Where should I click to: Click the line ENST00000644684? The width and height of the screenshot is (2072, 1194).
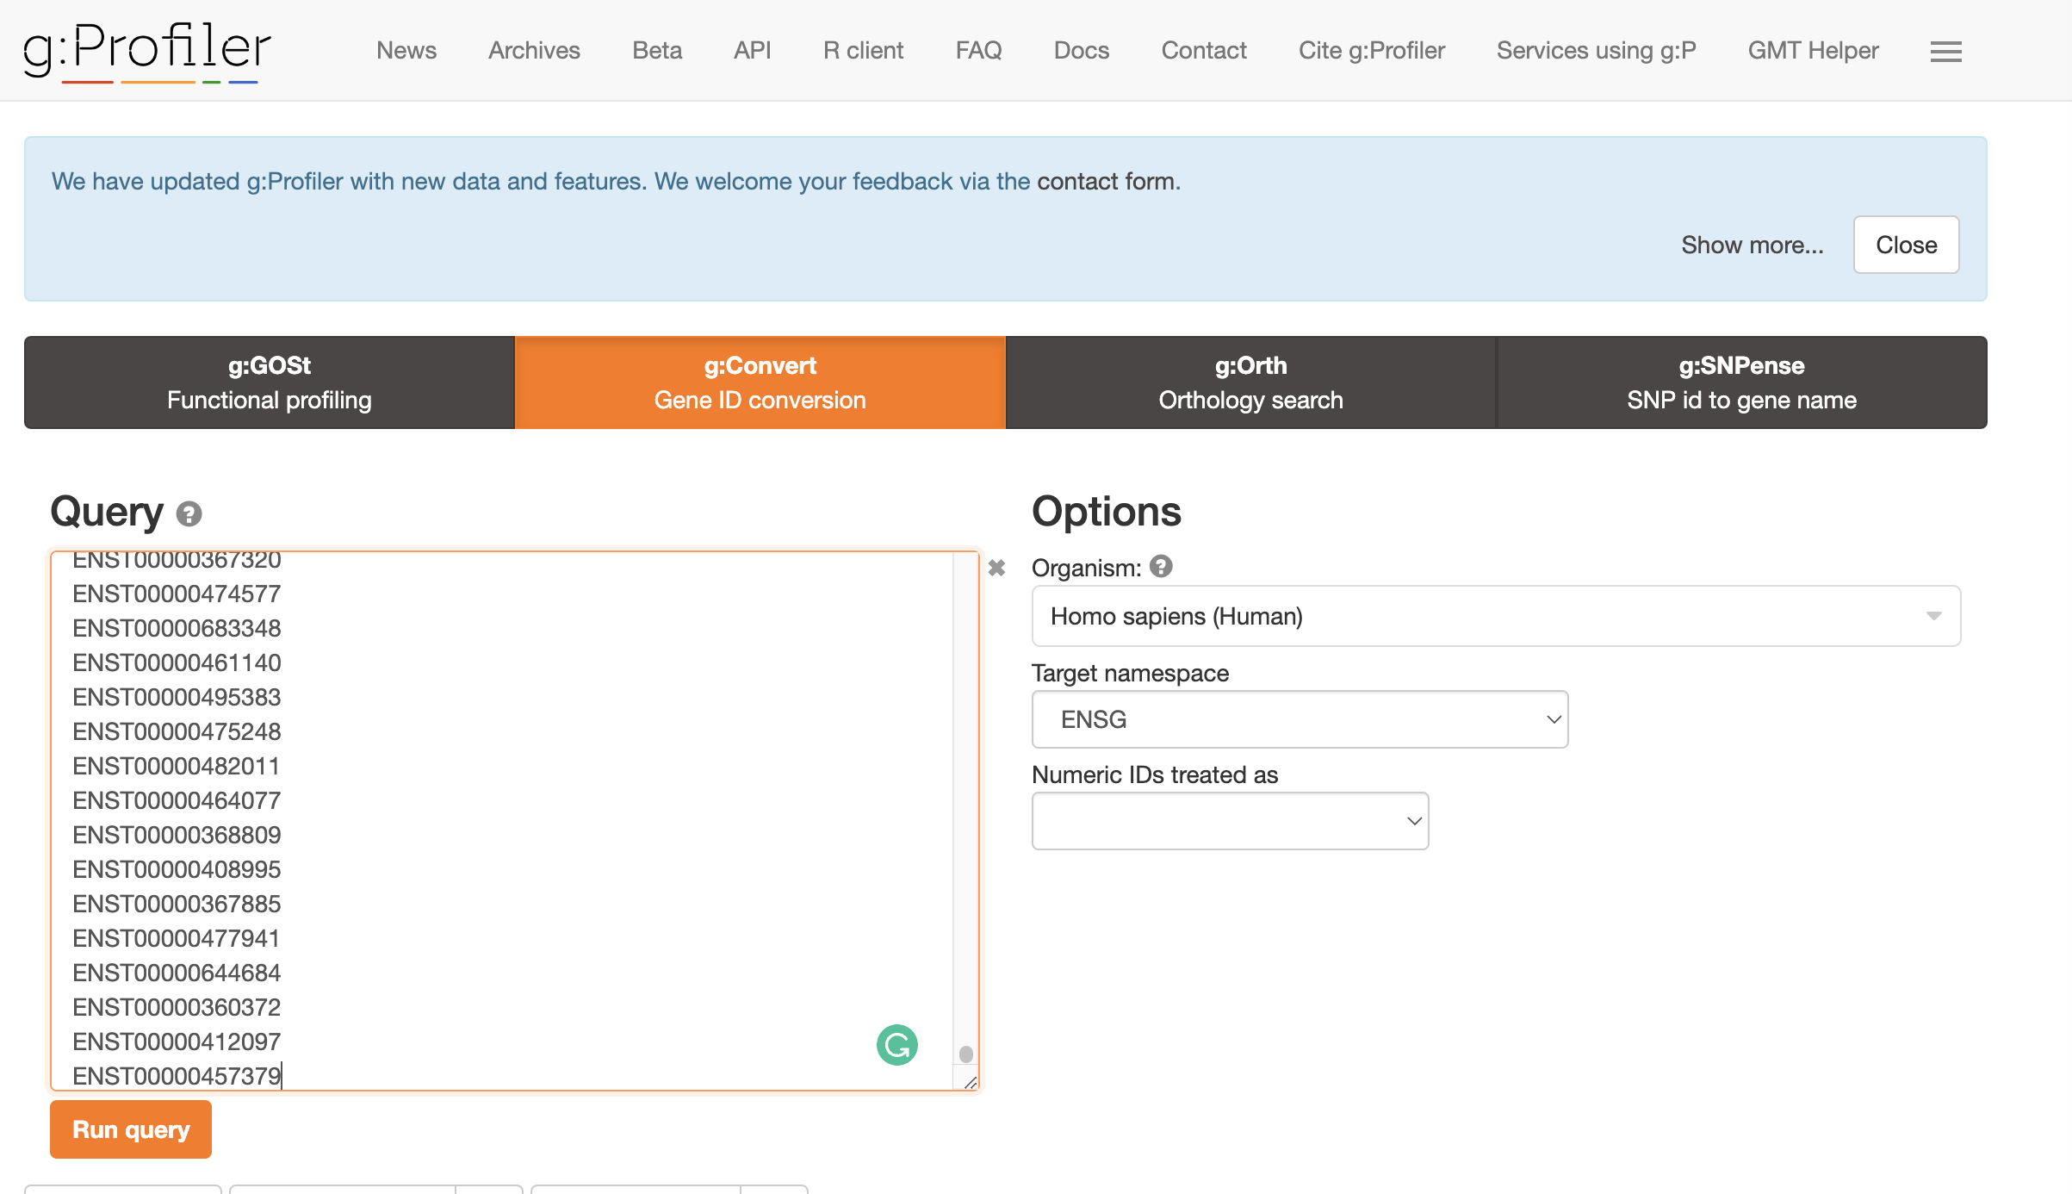[x=177, y=973]
